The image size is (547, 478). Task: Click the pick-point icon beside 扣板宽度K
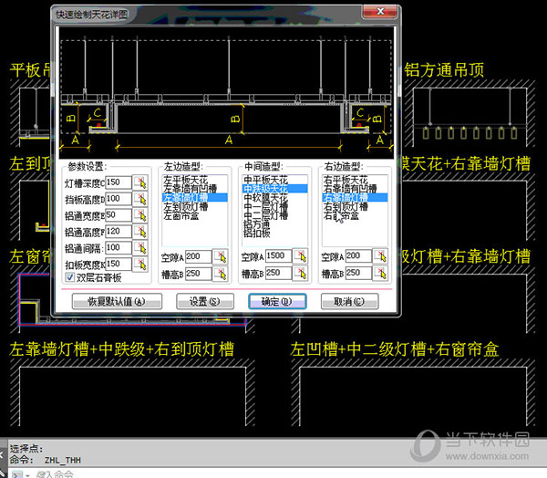pos(140,265)
